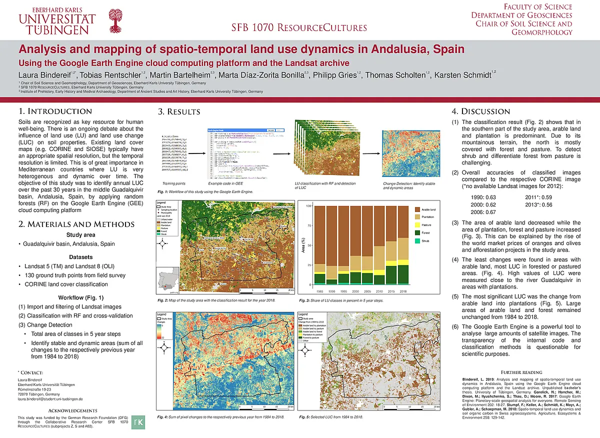Click the SFB 1070 ResourceCultures header
This screenshot has height=438, width=600.
(x=299, y=27)
